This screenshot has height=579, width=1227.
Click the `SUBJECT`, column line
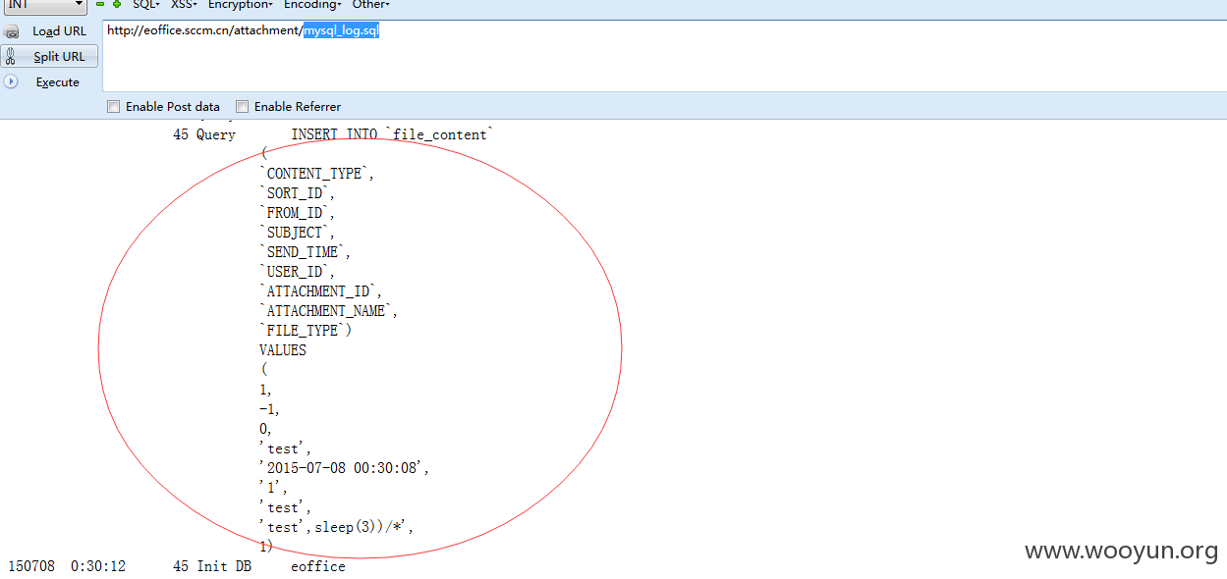[298, 233]
